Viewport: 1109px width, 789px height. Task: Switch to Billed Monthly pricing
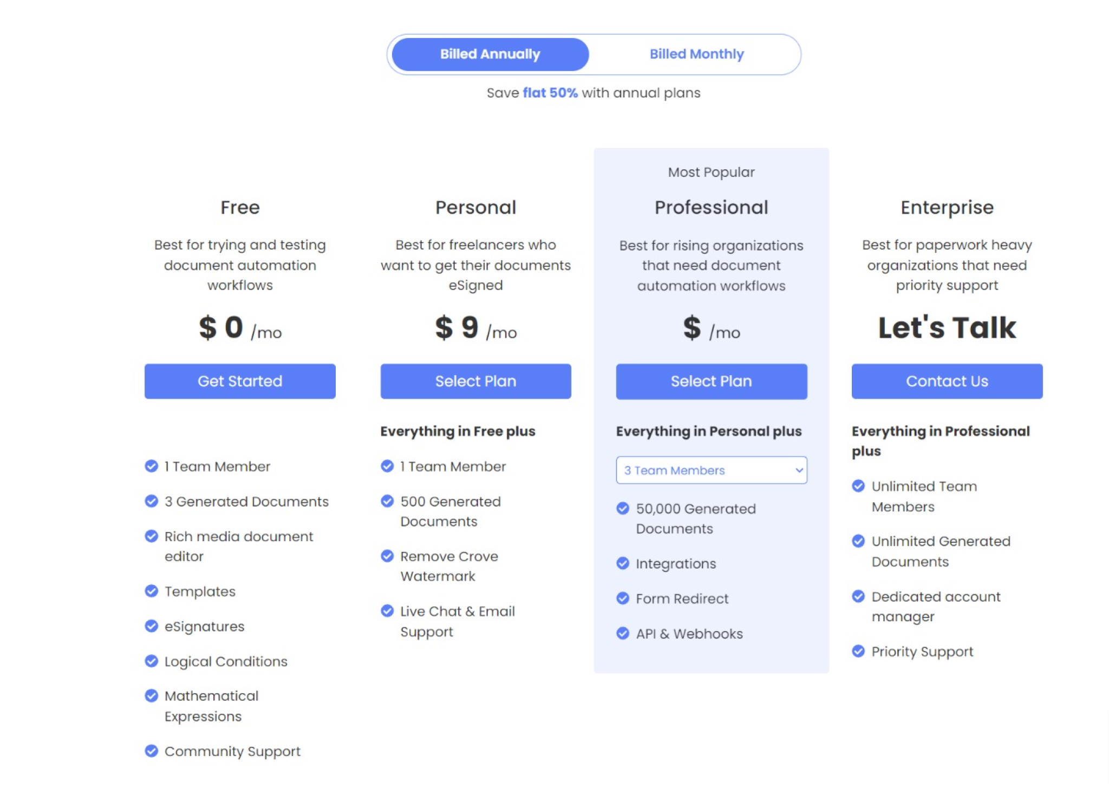696,54
